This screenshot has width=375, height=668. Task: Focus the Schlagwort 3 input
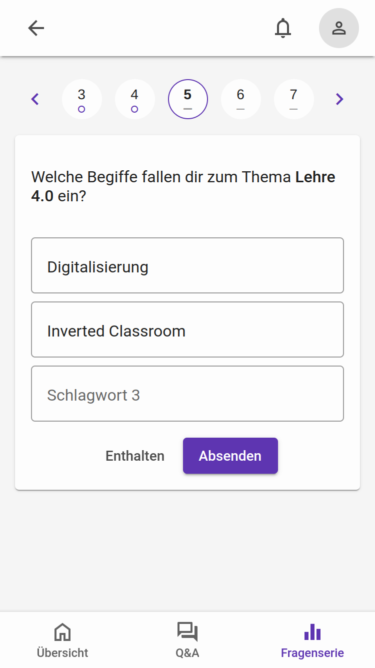coord(187,394)
